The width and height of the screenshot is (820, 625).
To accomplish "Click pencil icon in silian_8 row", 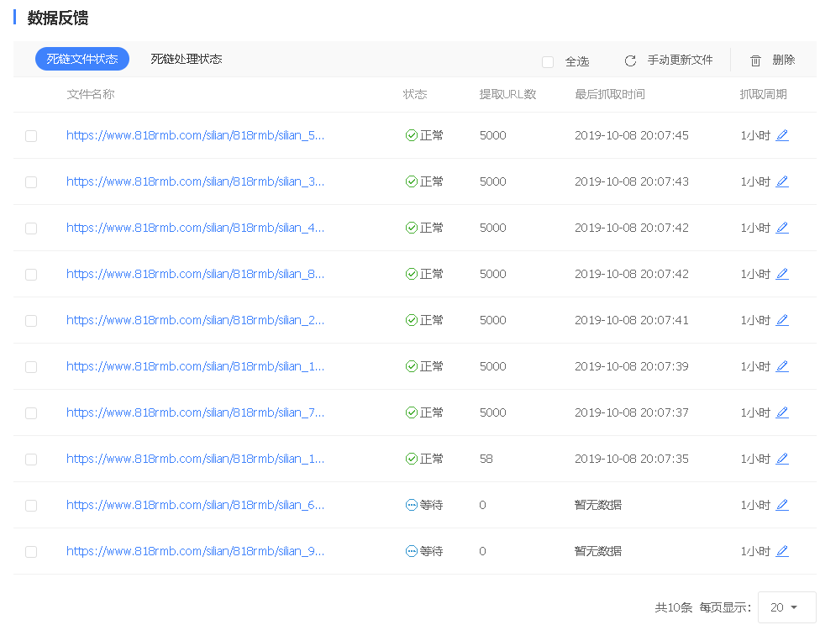I will click(x=782, y=274).
